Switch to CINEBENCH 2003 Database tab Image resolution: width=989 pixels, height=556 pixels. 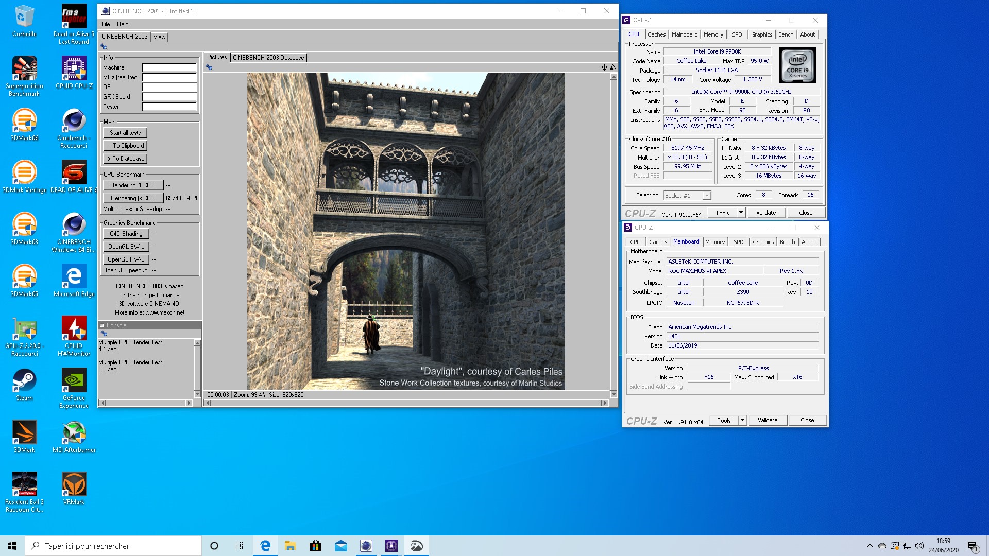(268, 58)
